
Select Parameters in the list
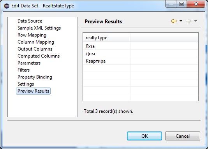tap(29, 63)
